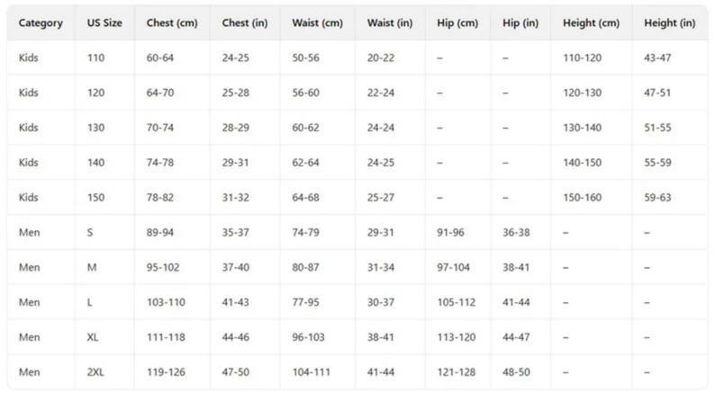Select chest value 95-102 for Men M
This screenshot has height=401, width=715.
163,267
